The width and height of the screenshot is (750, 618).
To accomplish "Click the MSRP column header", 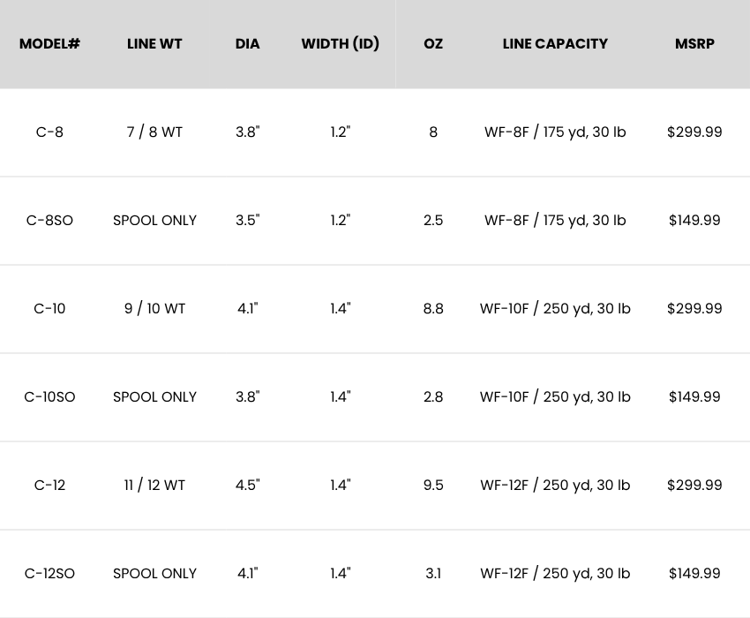I will pos(694,43).
